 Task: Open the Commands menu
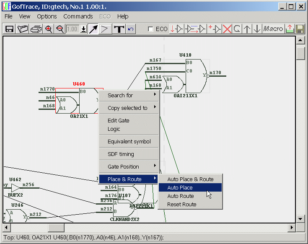(78, 16)
